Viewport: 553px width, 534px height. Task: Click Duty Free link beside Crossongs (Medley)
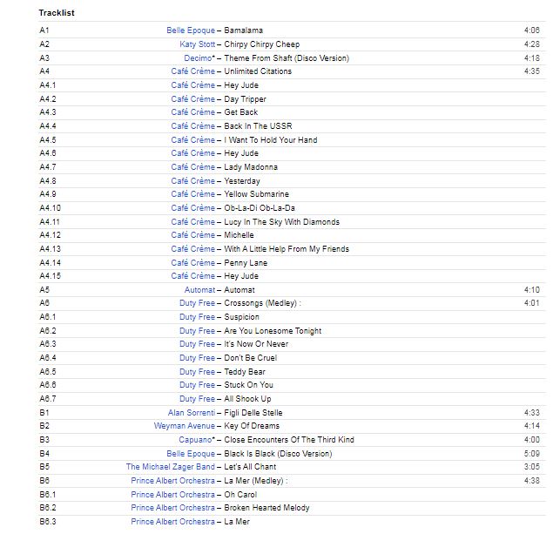pos(197,303)
